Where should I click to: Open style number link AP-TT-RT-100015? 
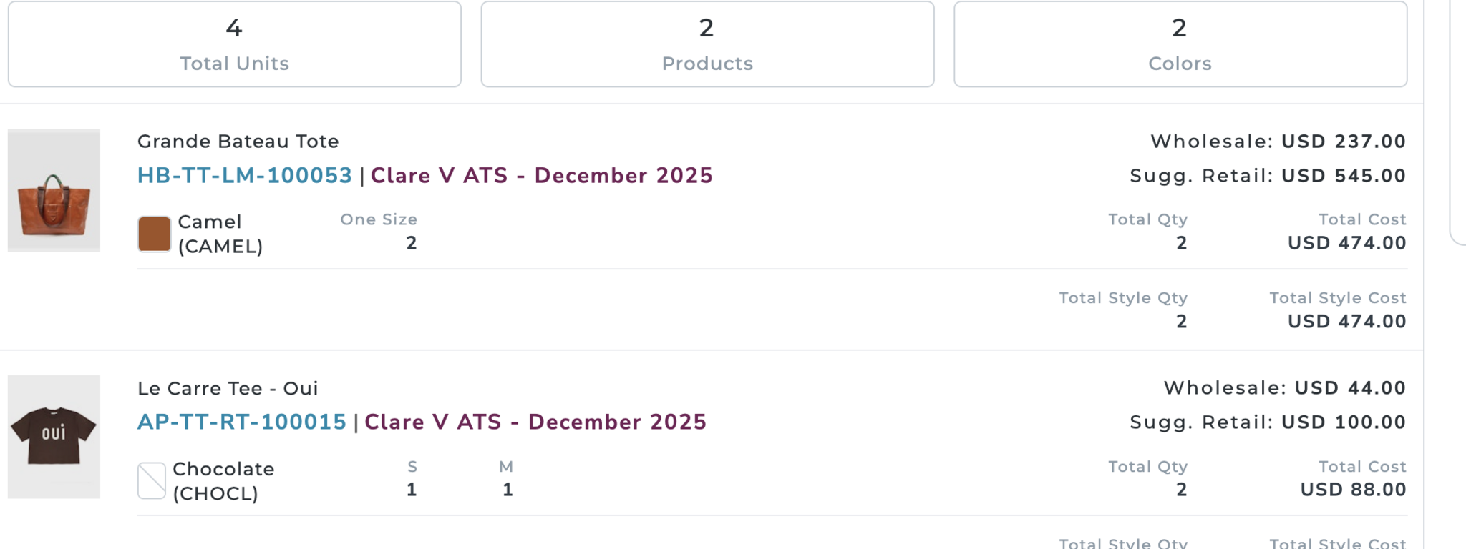coord(242,422)
